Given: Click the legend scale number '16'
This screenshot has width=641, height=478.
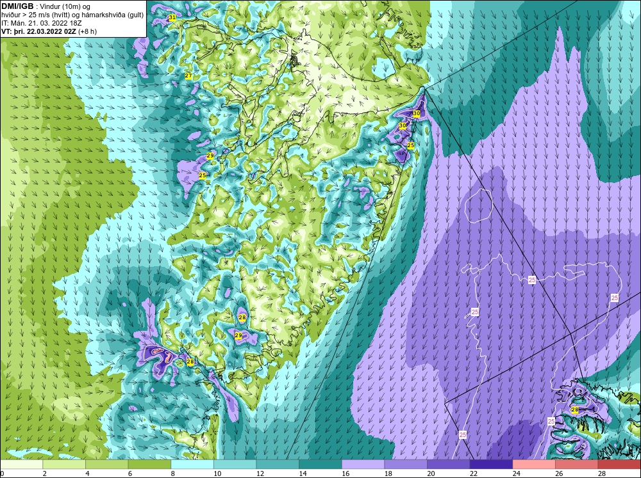Looking at the screenshot, I should click(345, 474).
